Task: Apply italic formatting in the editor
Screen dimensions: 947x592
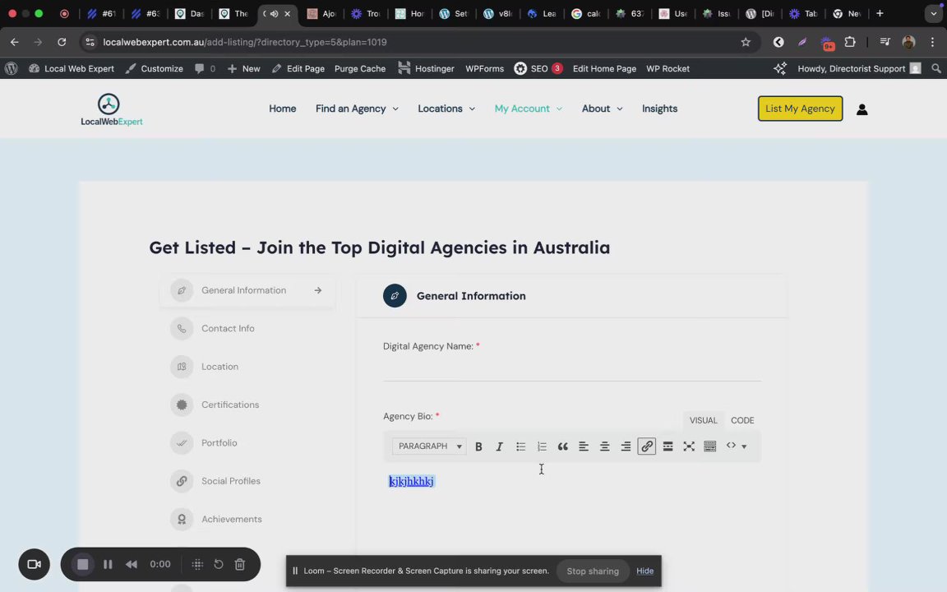Action: point(499,446)
